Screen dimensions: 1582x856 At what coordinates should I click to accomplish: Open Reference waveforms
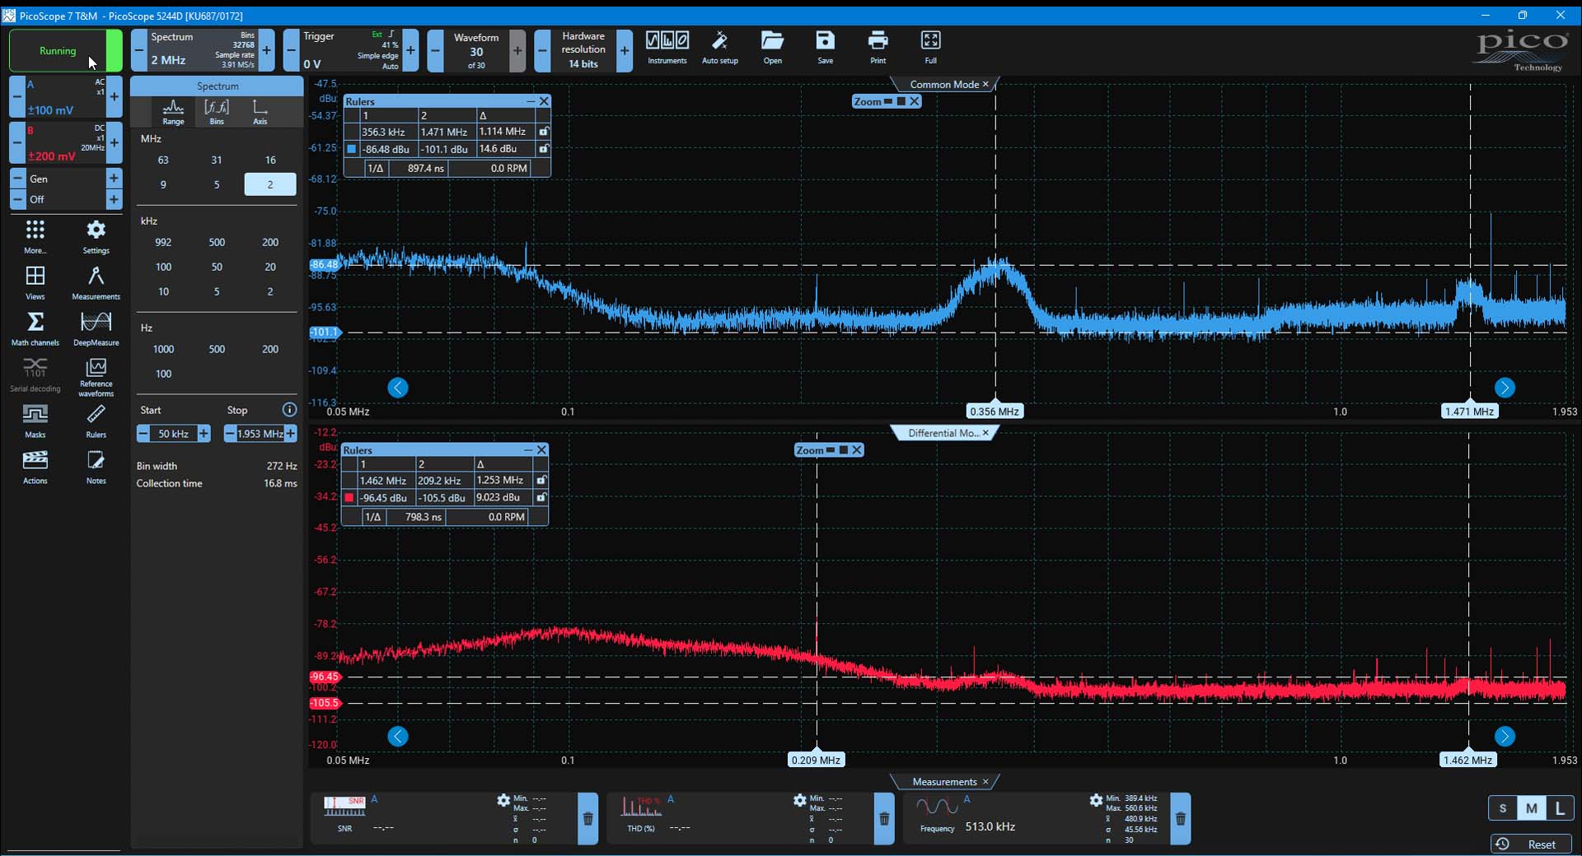pos(96,377)
